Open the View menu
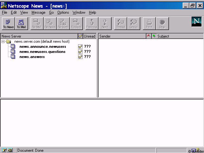204x153 pixels. coord(24,12)
